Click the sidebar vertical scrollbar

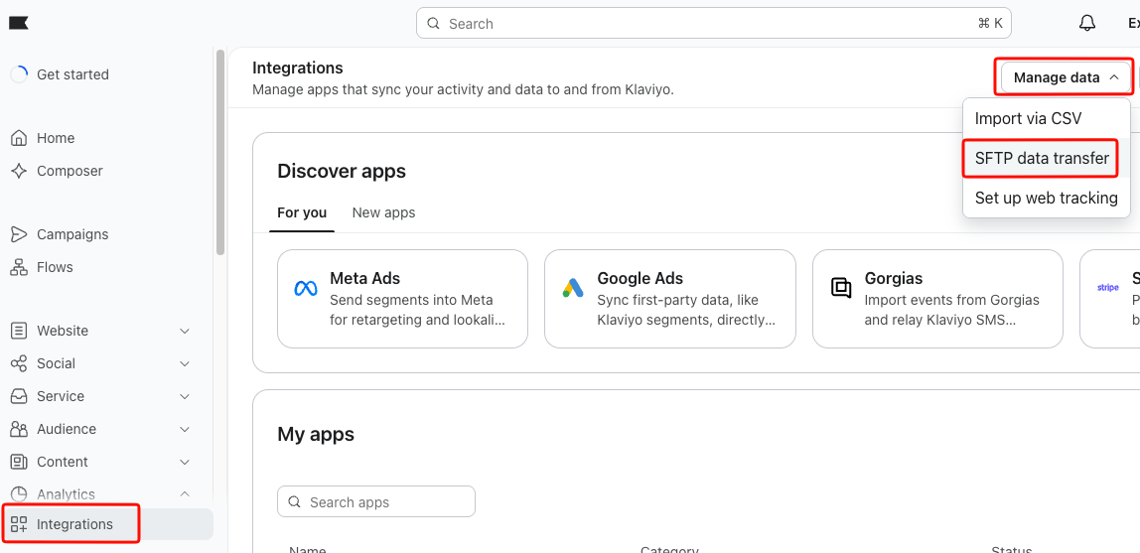pyautogui.click(x=220, y=152)
